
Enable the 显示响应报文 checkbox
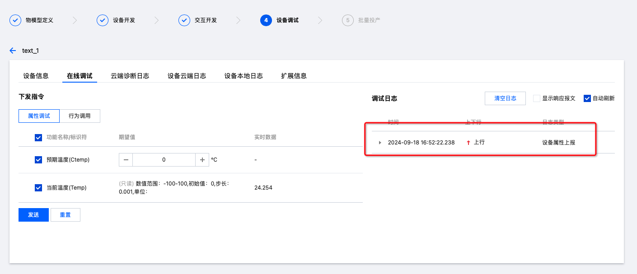pos(537,98)
